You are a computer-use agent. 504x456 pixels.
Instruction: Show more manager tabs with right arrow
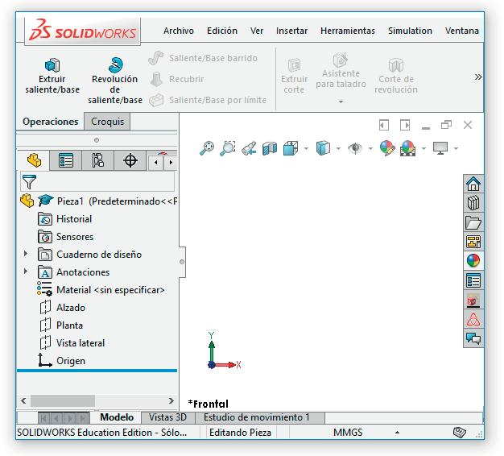pyautogui.click(x=171, y=163)
